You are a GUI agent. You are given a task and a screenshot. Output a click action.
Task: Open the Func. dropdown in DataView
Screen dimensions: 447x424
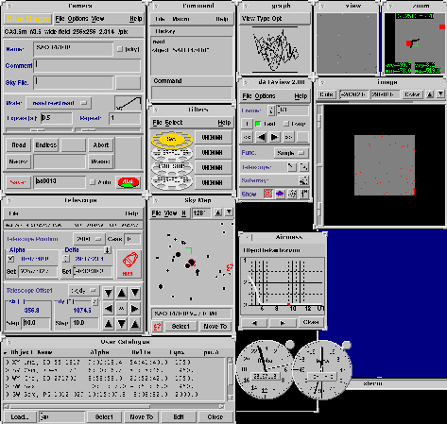tap(291, 153)
